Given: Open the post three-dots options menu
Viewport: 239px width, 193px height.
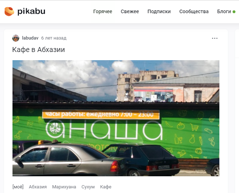Looking at the screenshot, I should (215, 38).
